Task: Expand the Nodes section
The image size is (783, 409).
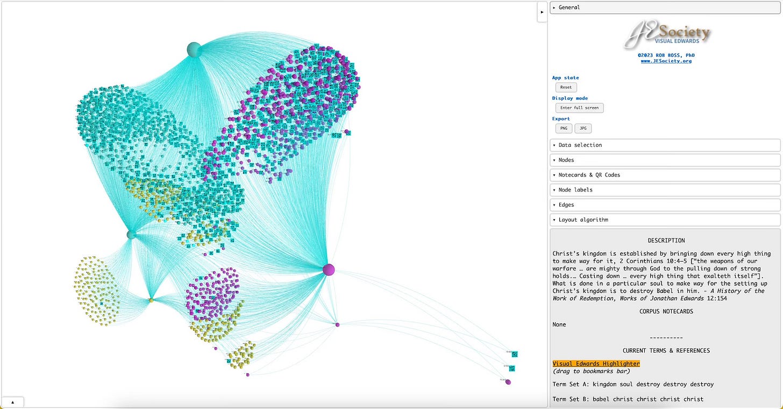Action: (x=665, y=160)
